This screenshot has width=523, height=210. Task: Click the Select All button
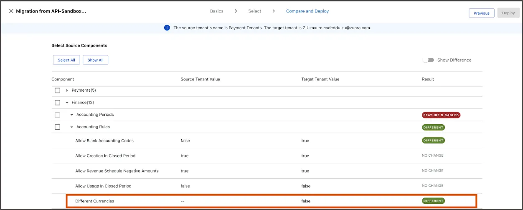66,60
